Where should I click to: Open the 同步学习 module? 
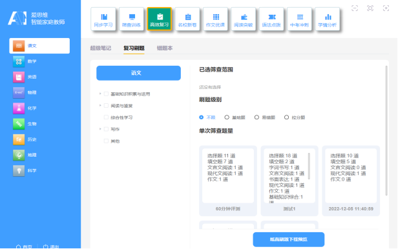103,19
